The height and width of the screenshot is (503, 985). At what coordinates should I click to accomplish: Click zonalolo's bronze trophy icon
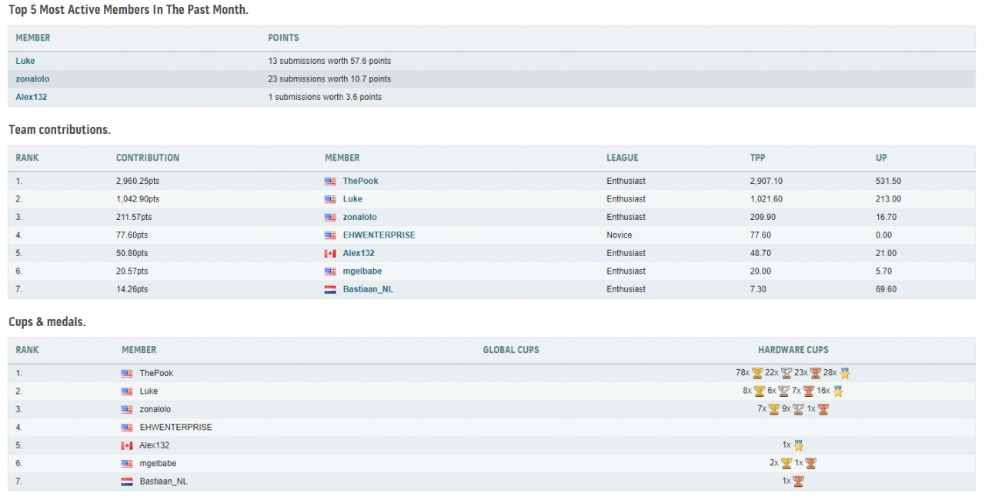click(x=823, y=409)
